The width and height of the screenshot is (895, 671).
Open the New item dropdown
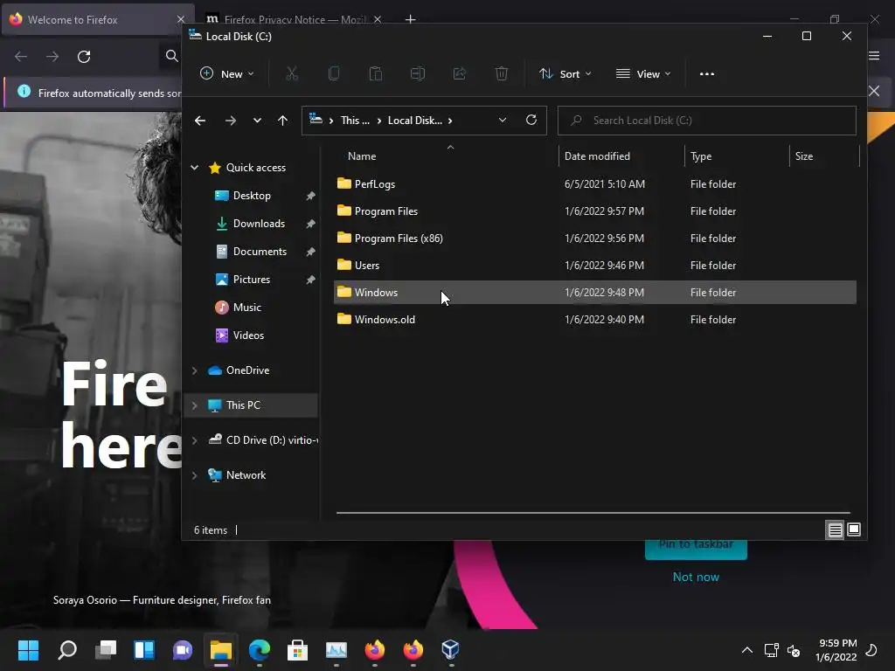tap(226, 73)
